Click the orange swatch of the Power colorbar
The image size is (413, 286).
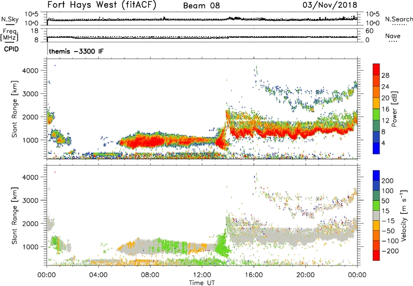[x=376, y=92]
